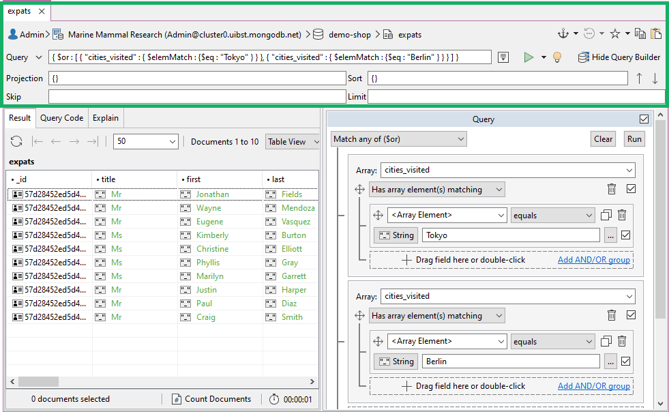Toggle the Berlin value checkbox
The height and width of the screenshot is (412, 669).
[x=626, y=362]
